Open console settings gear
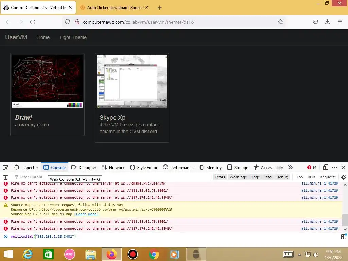Screen dimensions: 348x261 coord(344,177)
